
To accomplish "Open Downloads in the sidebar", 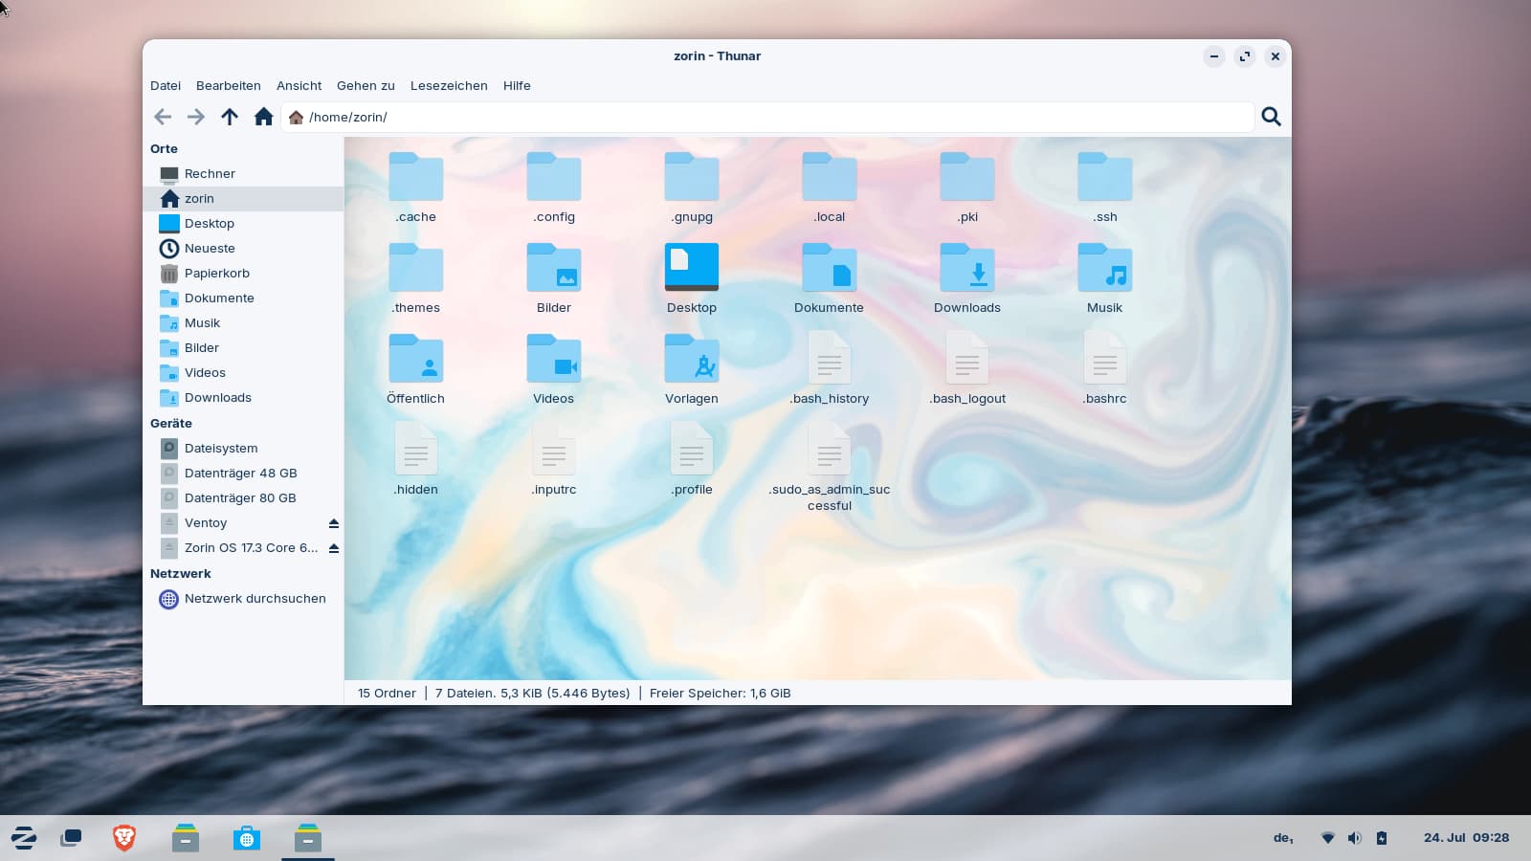I will pos(243,397).
